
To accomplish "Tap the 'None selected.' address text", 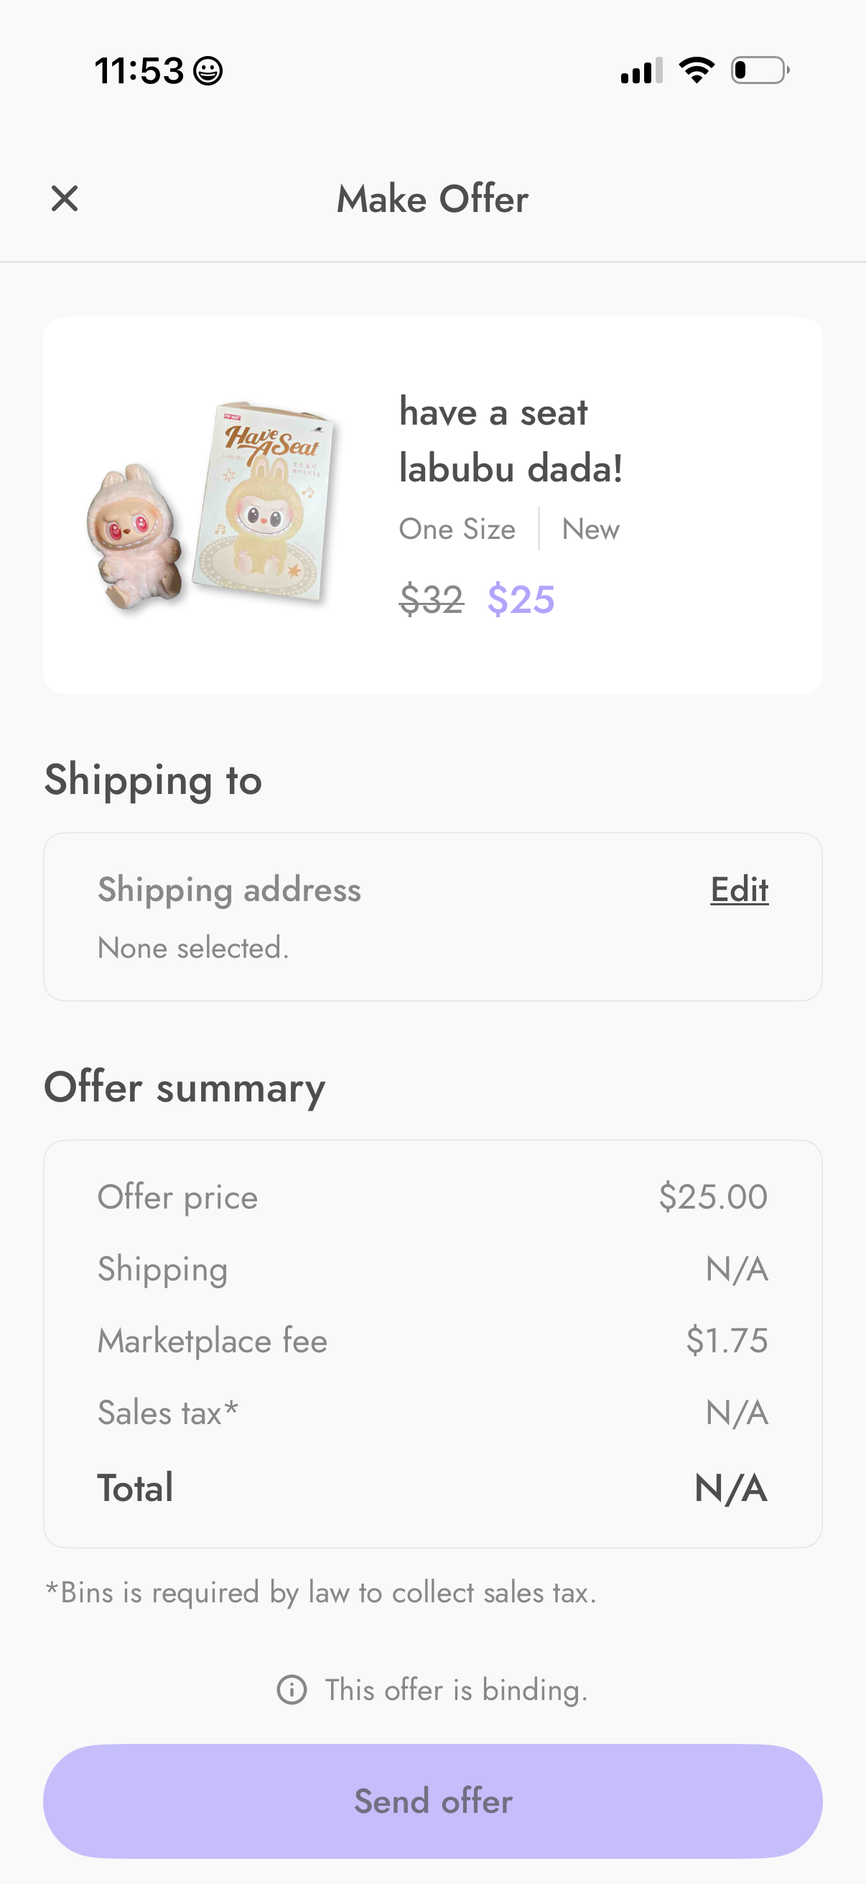I will [x=194, y=948].
